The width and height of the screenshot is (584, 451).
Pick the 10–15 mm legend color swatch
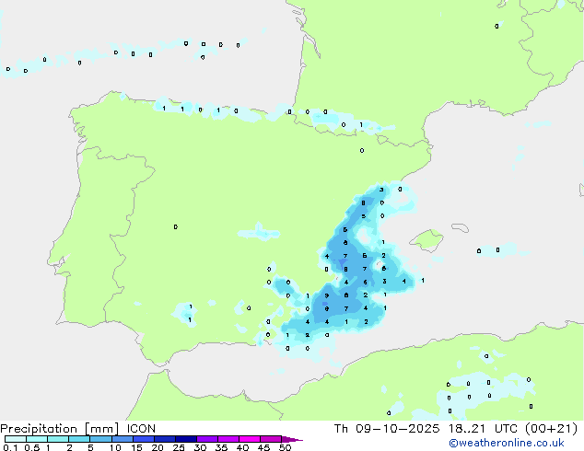click(x=122, y=439)
